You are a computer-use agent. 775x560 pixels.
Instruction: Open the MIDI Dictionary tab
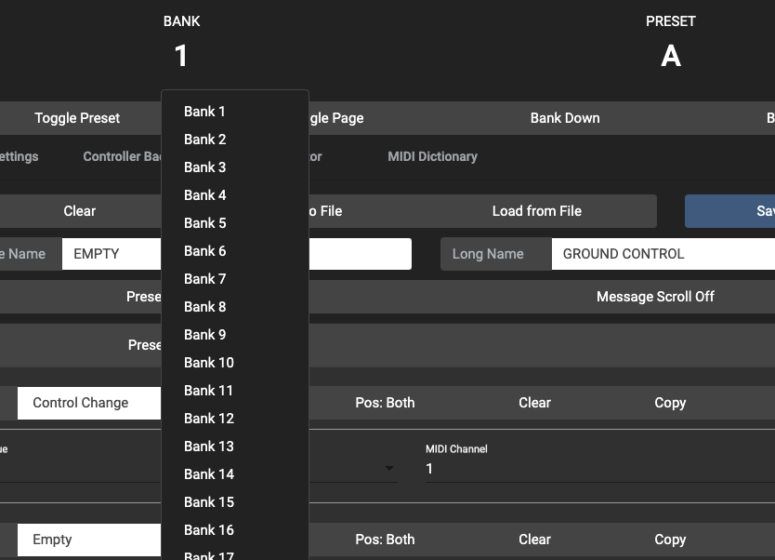[x=432, y=156]
